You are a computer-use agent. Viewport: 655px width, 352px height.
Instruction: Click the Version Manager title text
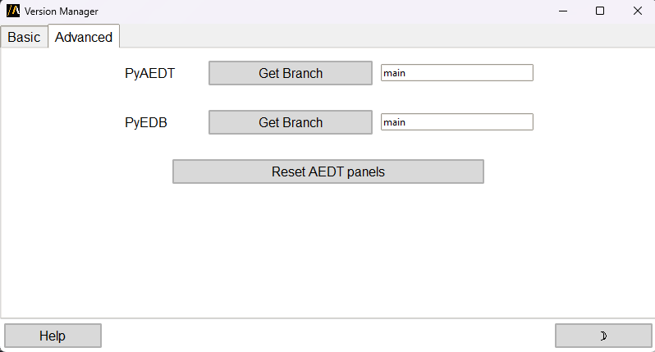click(62, 11)
